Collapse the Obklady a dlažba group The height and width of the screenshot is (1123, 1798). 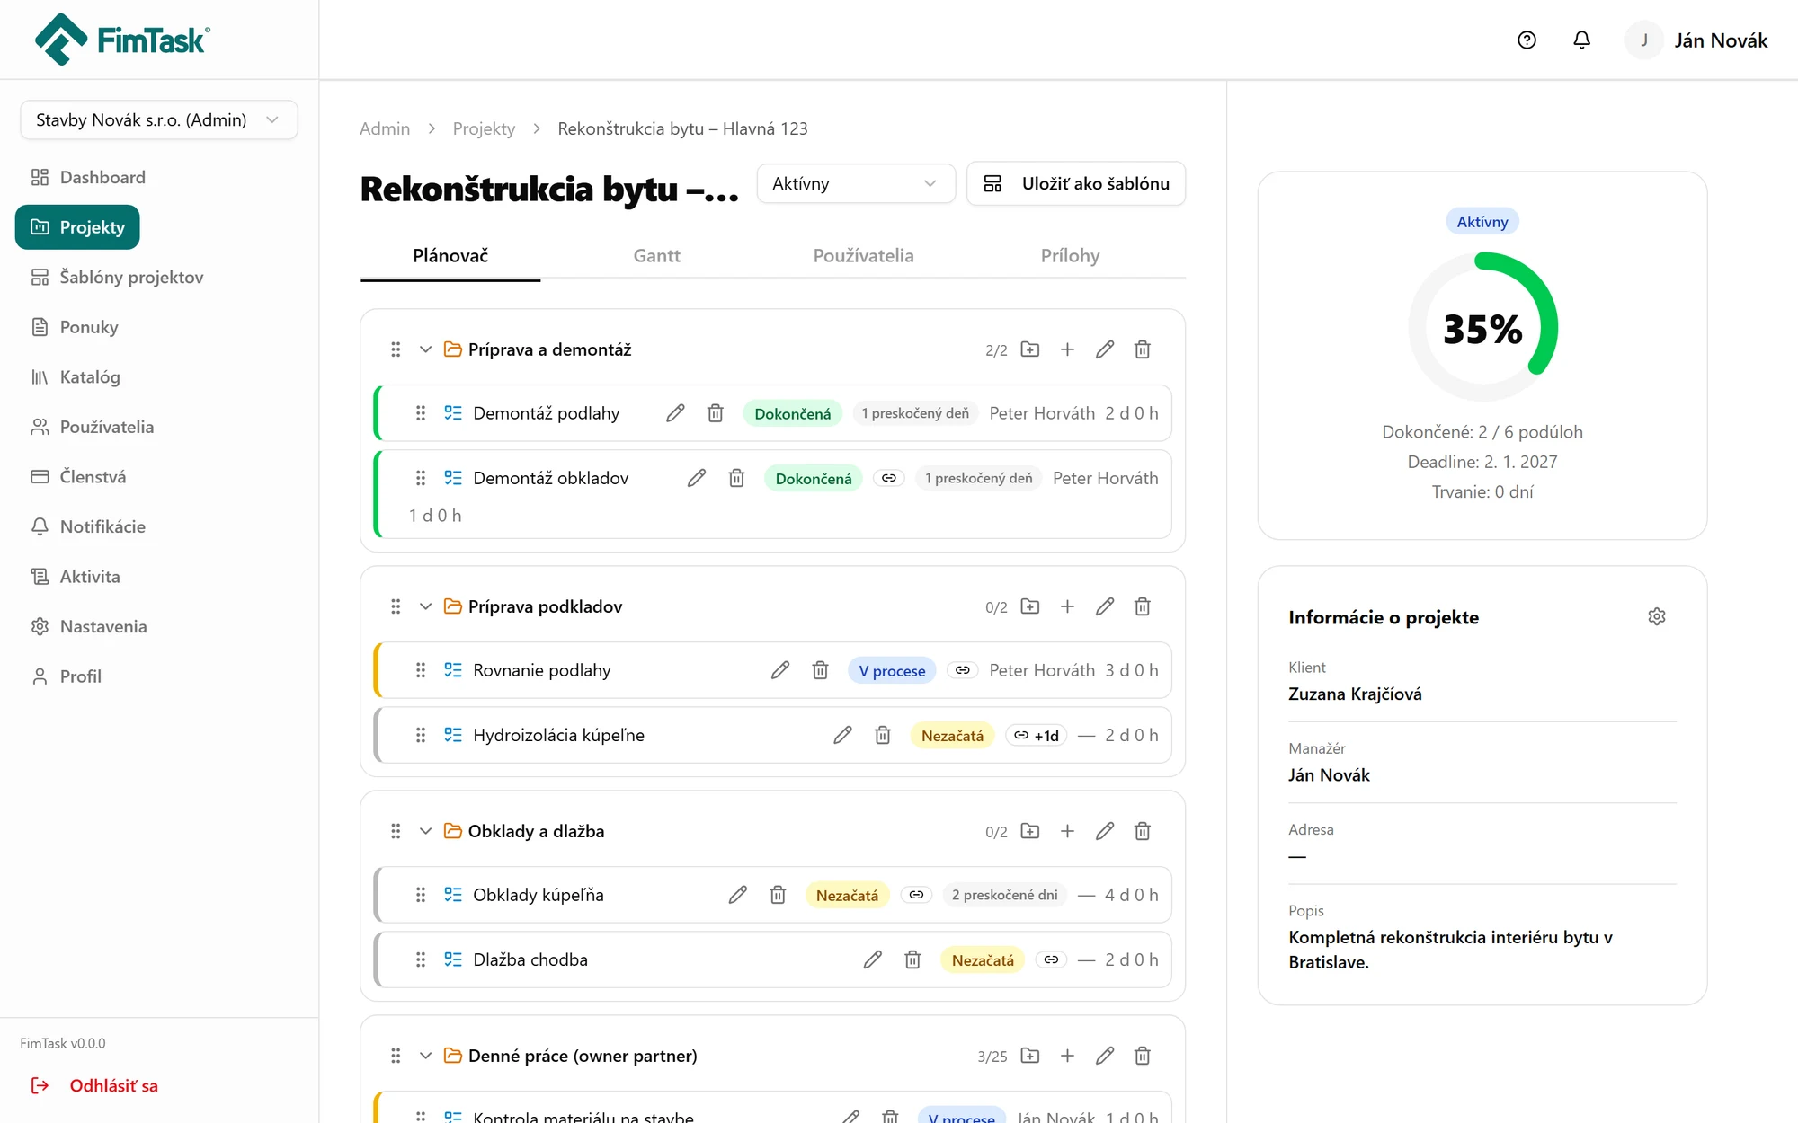click(425, 831)
